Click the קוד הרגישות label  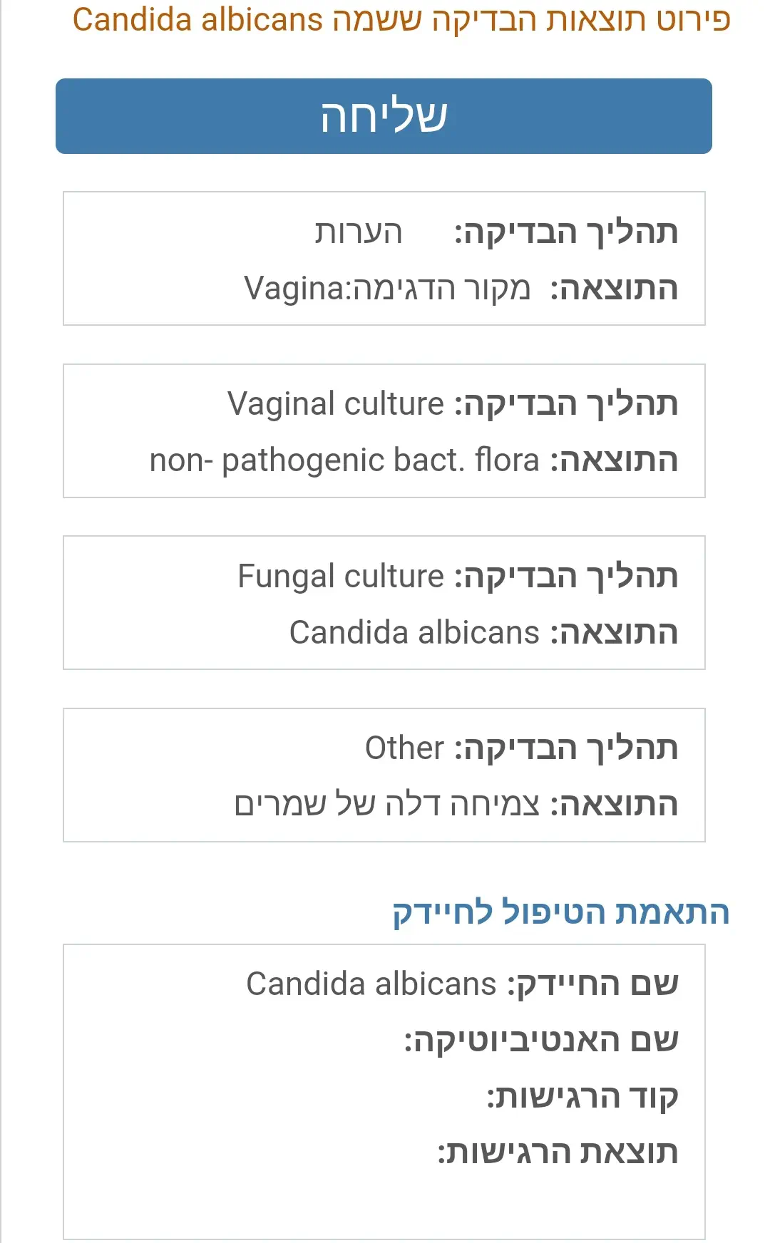pyautogui.click(x=582, y=1097)
